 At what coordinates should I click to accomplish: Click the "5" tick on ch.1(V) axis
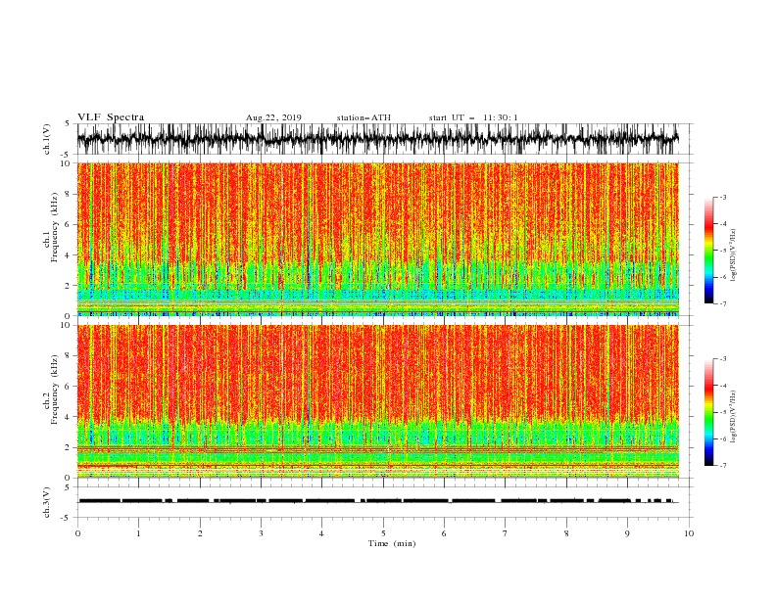point(68,124)
